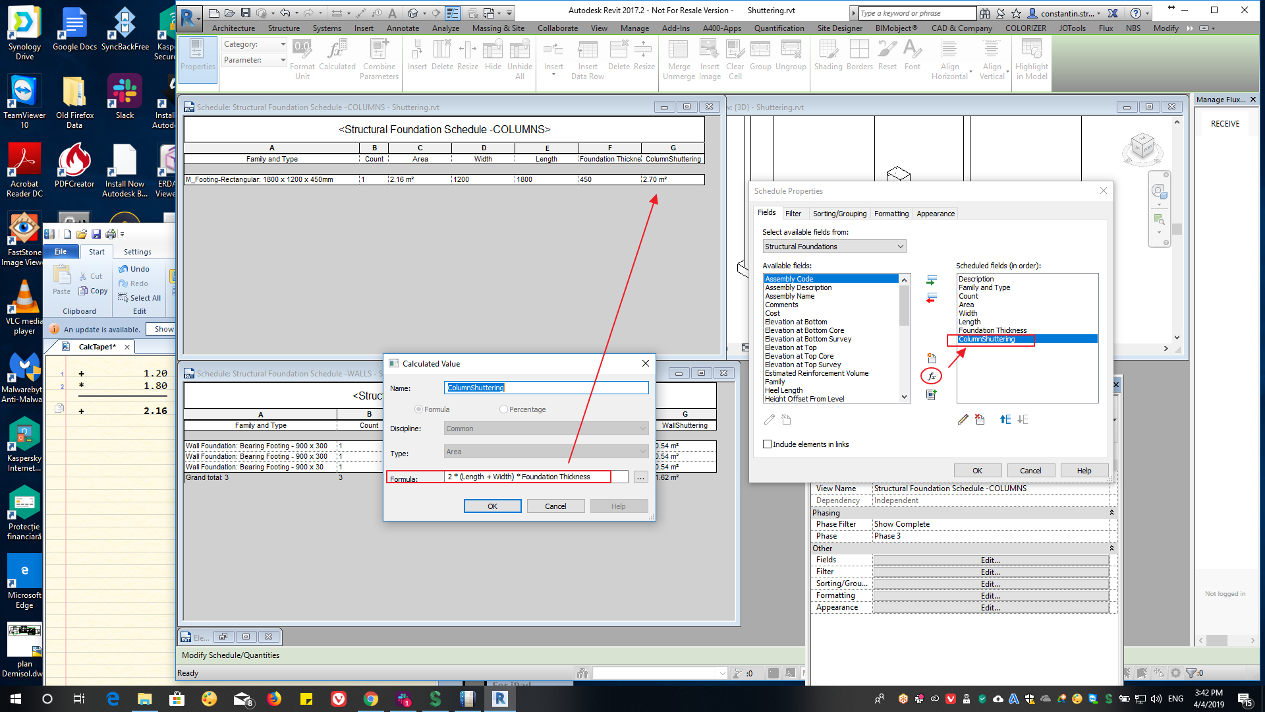
Task: Click Insert Data Row on the ribbon
Action: tap(587, 58)
